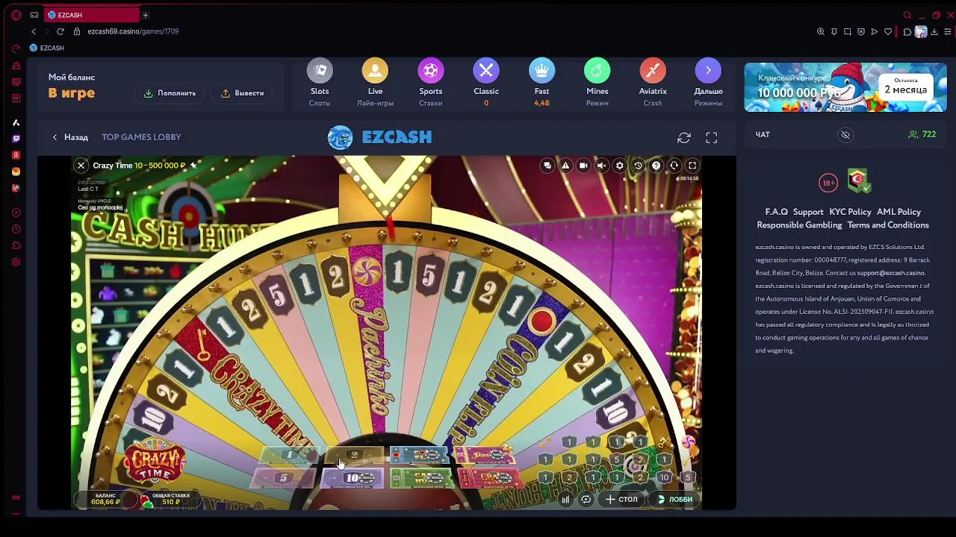Screen dimensions: 956x537
Task: Click the 722 online users counter
Action: click(922, 134)
